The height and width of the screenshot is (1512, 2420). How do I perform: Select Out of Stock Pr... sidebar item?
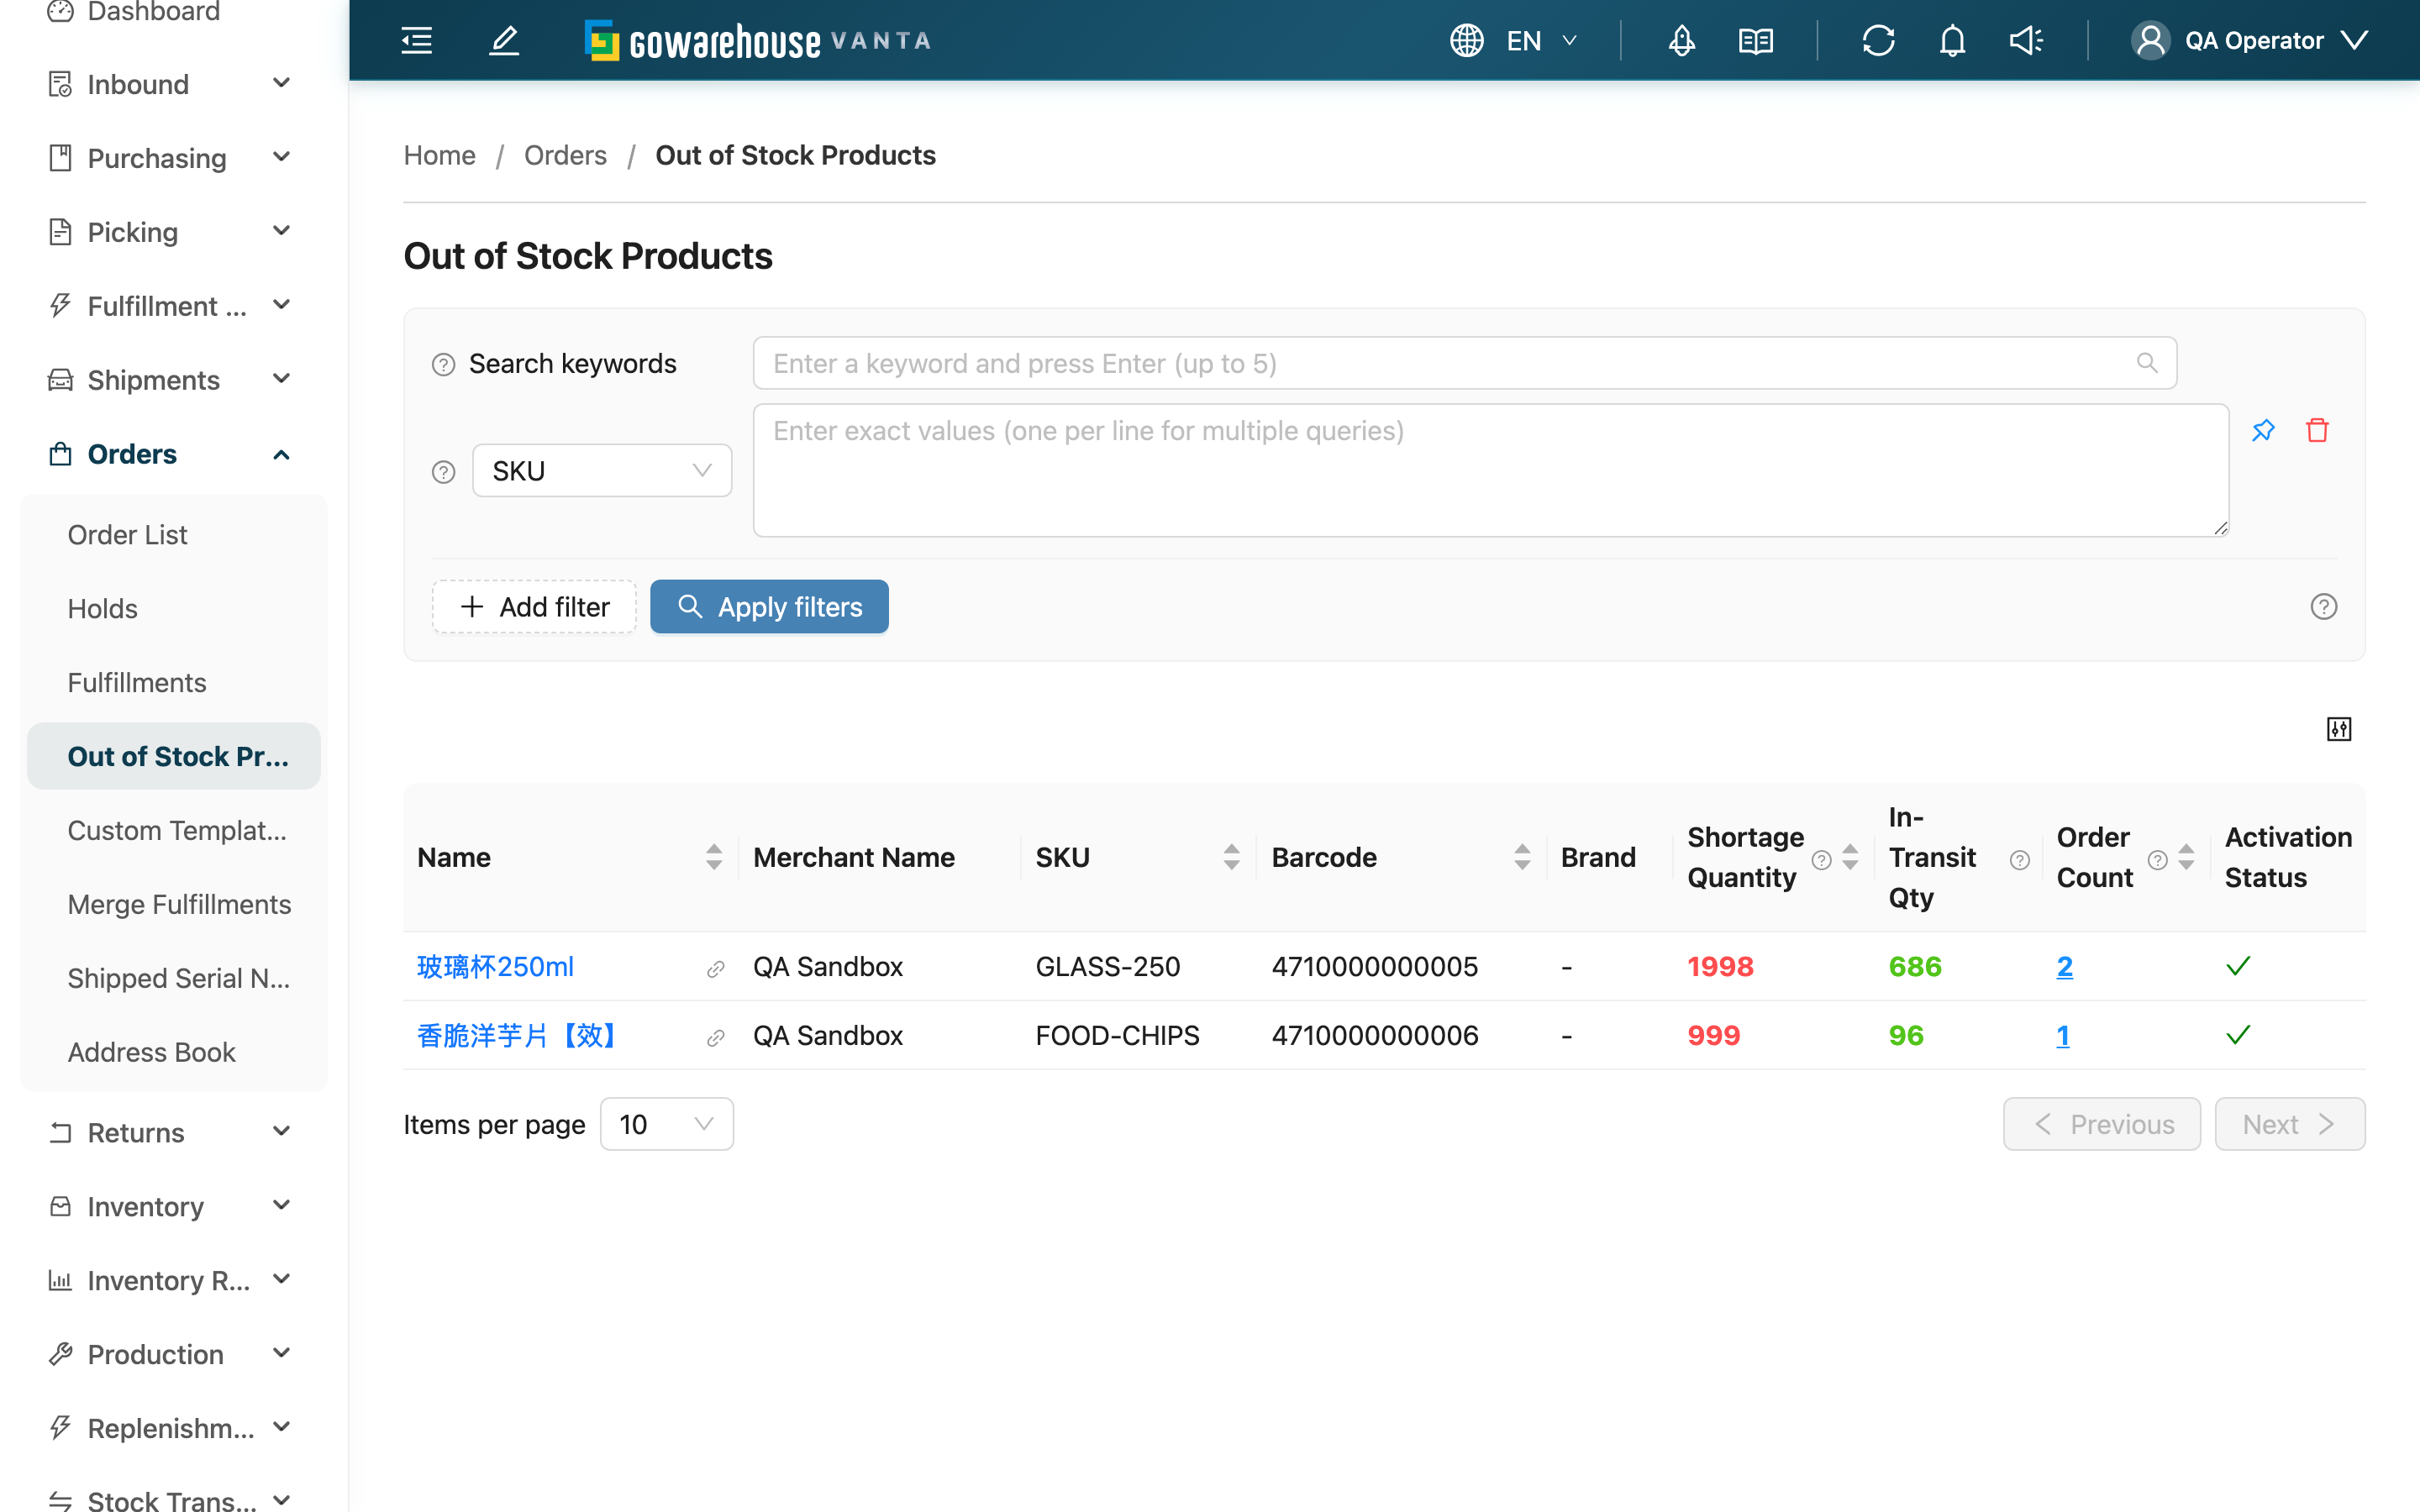pyautogui.click(x=174, y=757)
